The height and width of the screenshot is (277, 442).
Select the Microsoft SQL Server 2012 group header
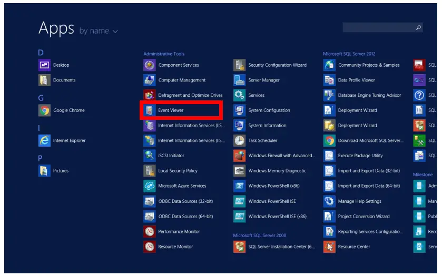pyautogui.click(x=349, y=54)
